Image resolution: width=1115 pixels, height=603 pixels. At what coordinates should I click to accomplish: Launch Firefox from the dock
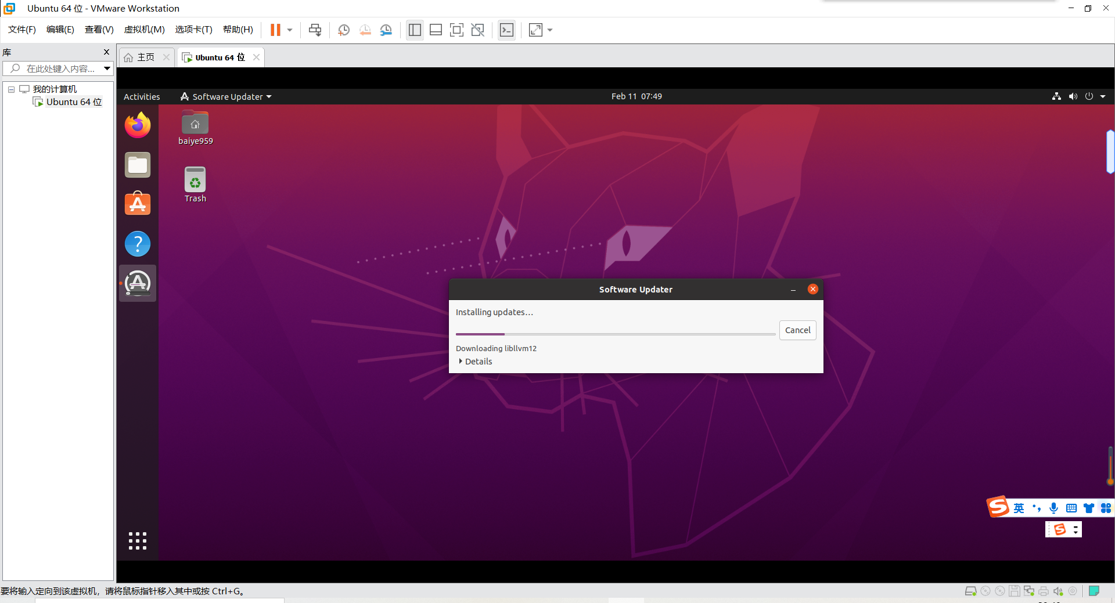[138, 125]
